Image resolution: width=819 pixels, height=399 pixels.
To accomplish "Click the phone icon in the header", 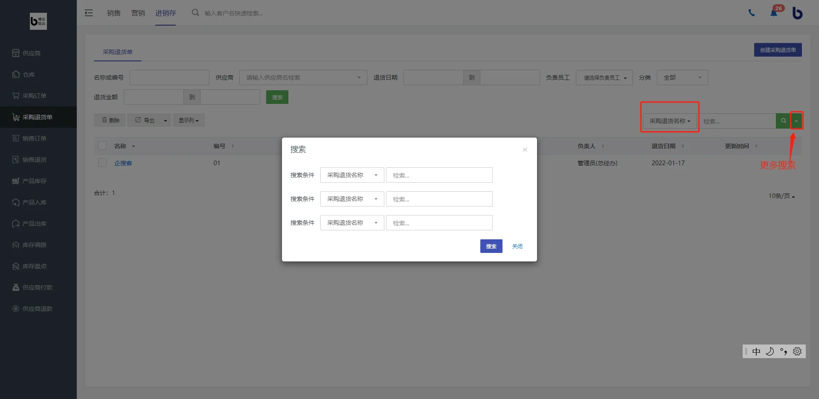I will point(752,13).
